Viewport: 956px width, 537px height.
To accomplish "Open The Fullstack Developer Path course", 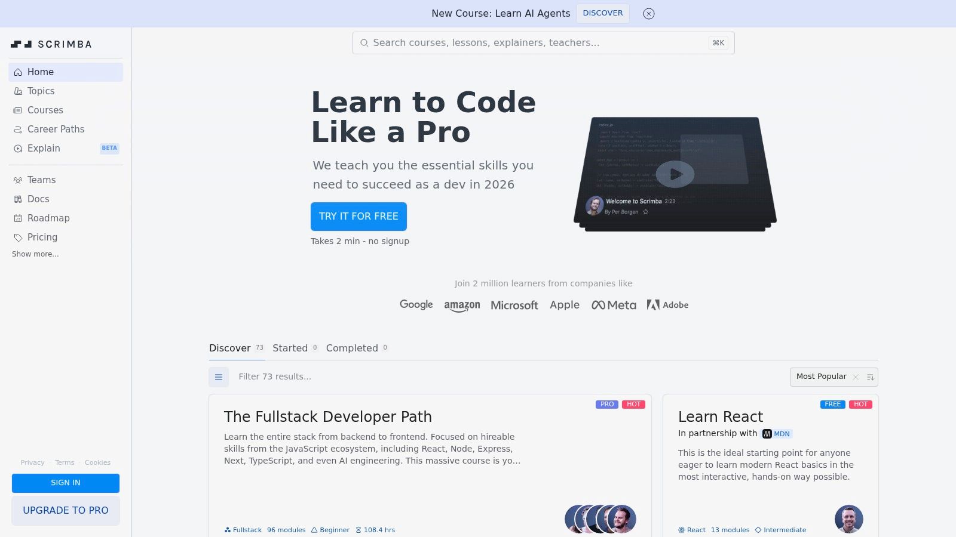I will 430,465.
